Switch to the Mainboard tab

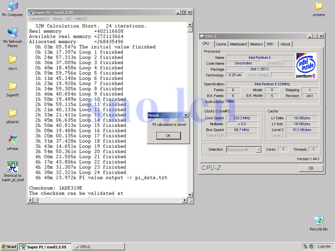238,44
